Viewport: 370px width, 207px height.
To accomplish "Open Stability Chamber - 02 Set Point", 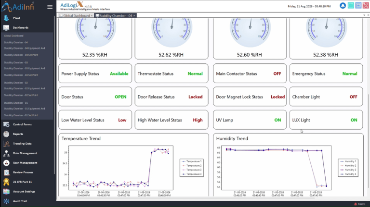I will click(21, 95).
